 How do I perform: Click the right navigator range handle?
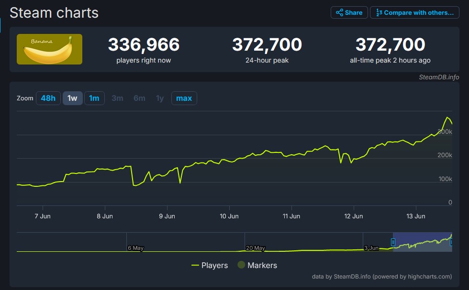[451, 242]
